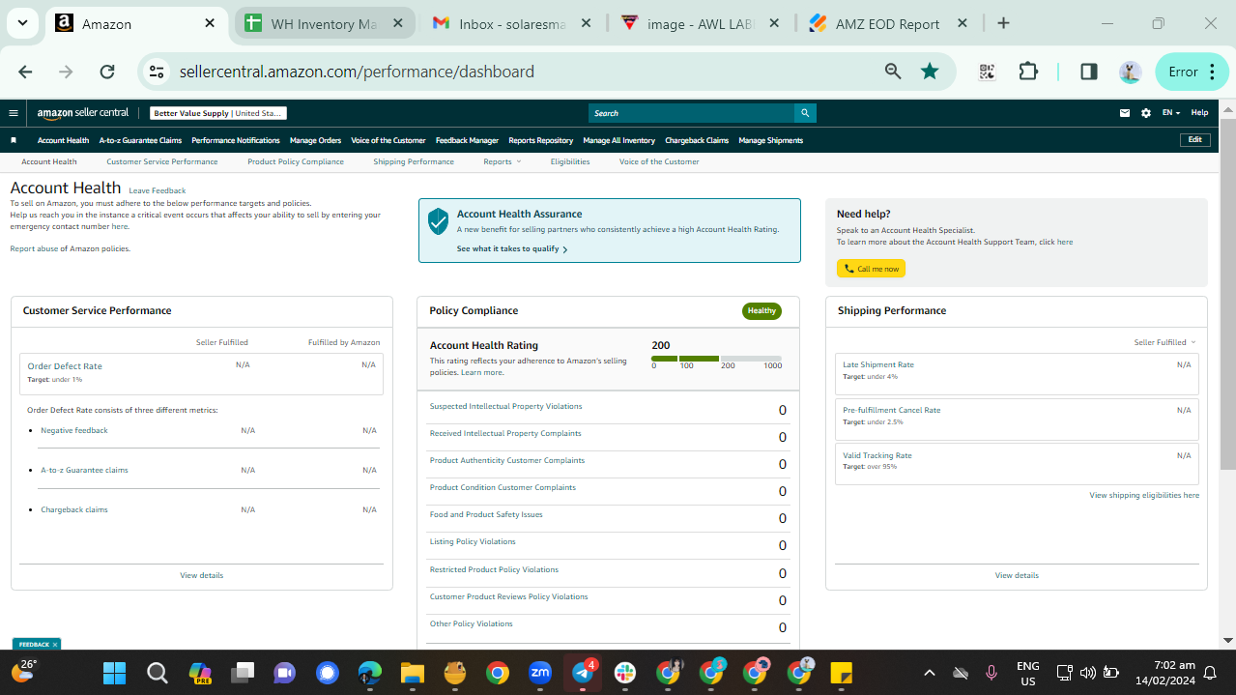Open Zoom app from the taskbar

[x=540, y=673]
